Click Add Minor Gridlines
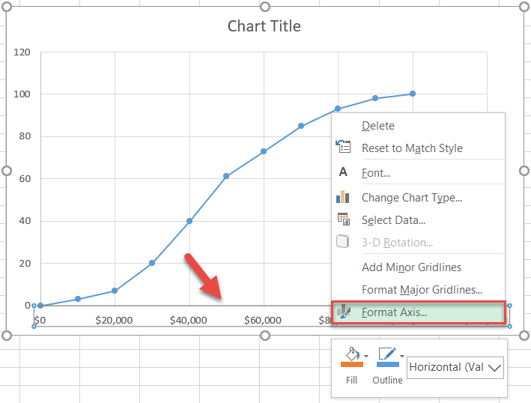 click(x=419, y=267)
